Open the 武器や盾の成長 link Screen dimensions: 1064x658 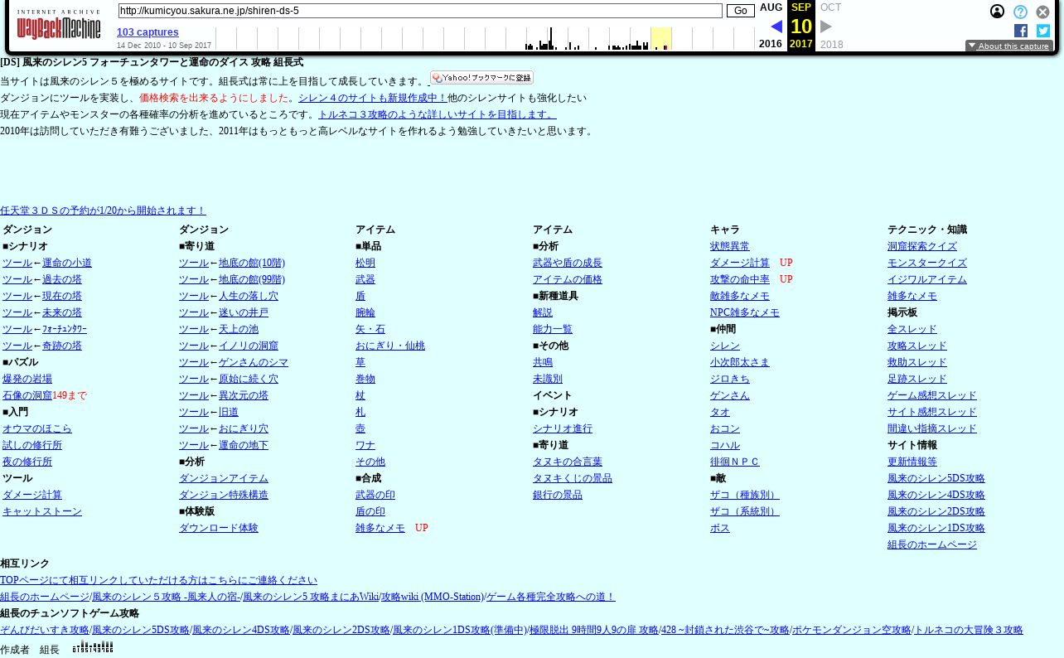(568, 263)
